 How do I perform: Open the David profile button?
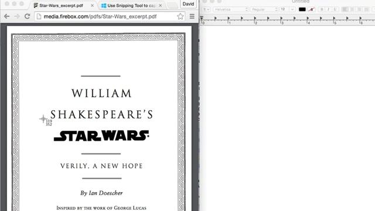(188, 4)
